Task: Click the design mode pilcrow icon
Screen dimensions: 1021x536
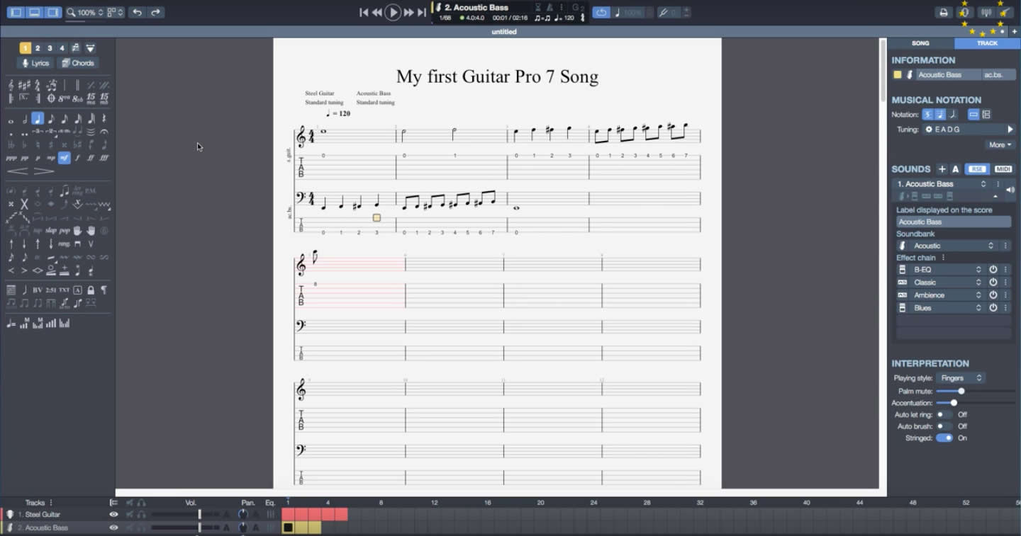Action: pyautogui.click(x=104, y=290)
